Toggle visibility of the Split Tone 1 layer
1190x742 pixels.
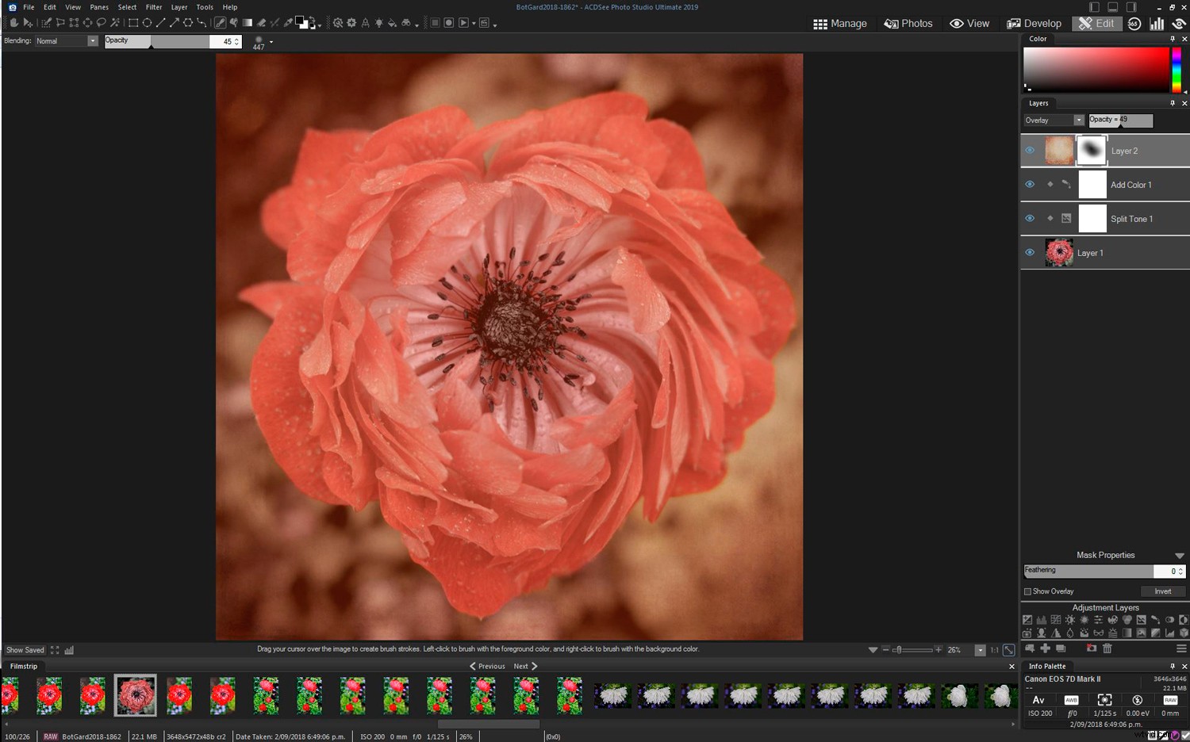1030,218
